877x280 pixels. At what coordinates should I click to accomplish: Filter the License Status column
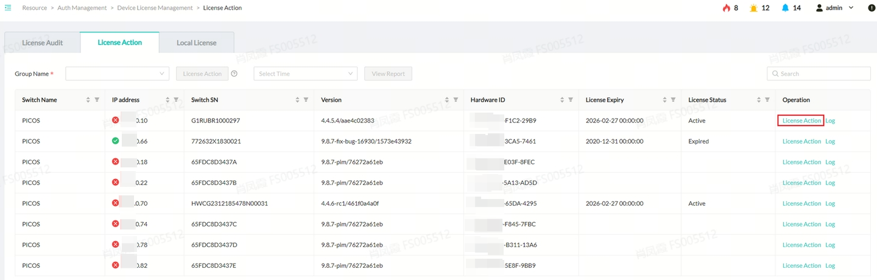click(767, 100)
